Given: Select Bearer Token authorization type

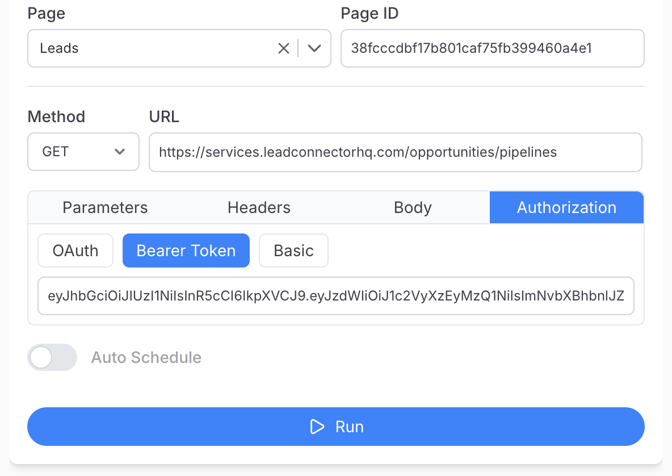Looking at the screenshot, I should 186,250.
